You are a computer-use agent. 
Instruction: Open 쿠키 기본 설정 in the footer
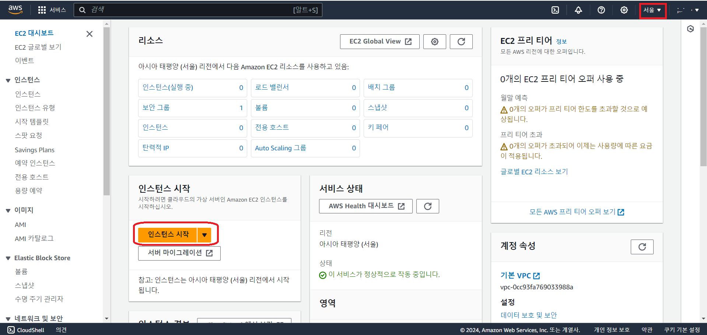tap(682, 330)
